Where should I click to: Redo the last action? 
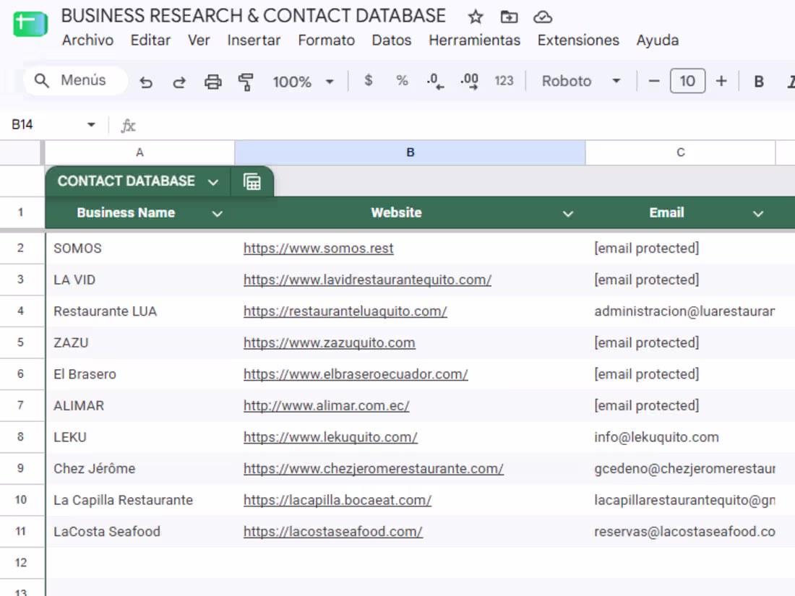[179, 82]
